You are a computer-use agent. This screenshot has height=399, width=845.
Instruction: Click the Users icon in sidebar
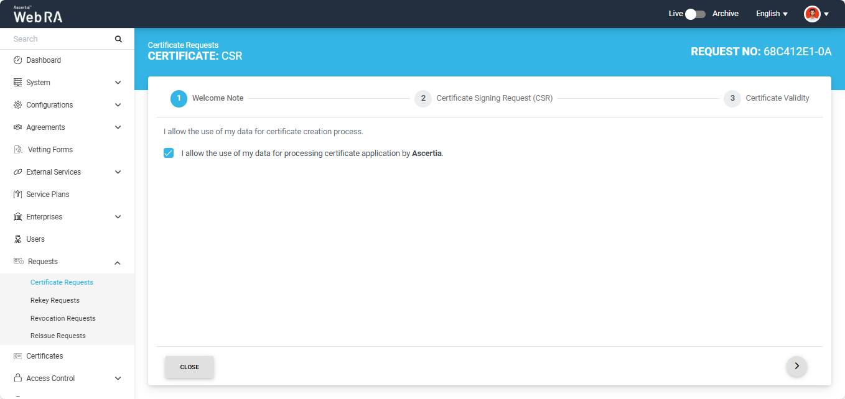(18, 239)
